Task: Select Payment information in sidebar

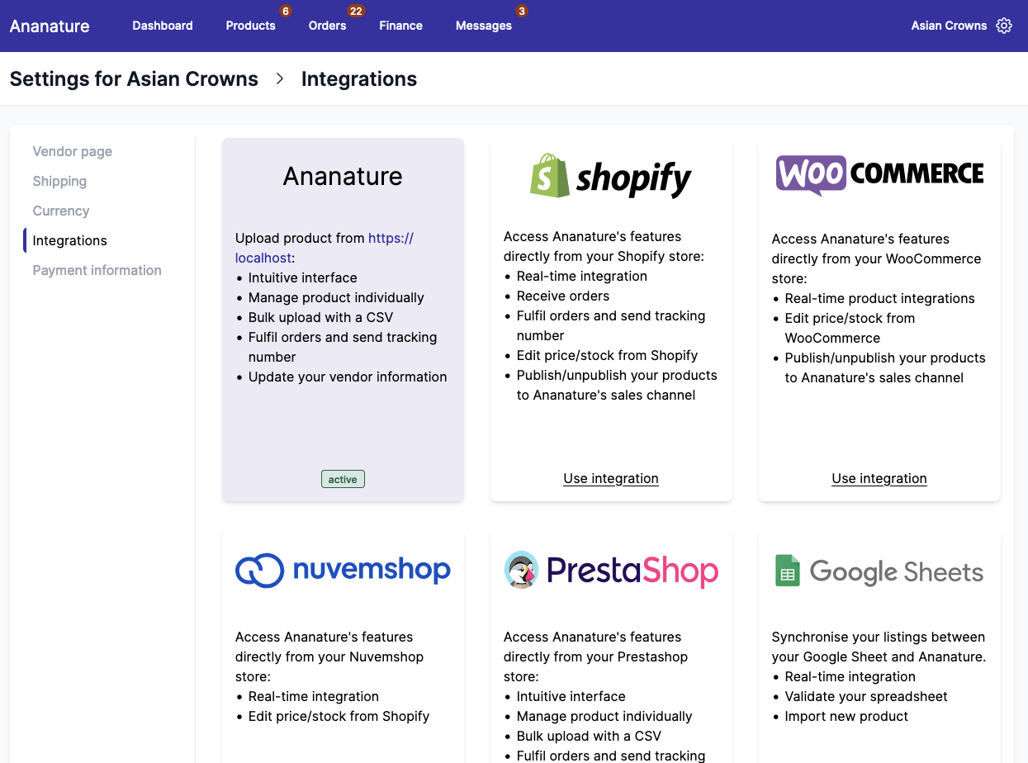Action: [97, 270]
